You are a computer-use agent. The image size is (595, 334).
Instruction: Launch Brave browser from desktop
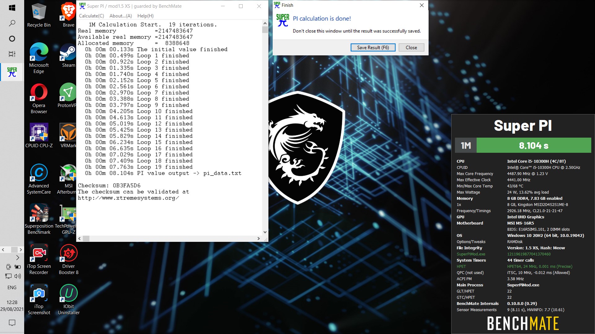tap(68, 15)
